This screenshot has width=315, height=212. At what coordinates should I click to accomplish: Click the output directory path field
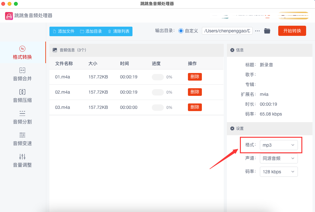pyautogui.click(x=227, y=31)
